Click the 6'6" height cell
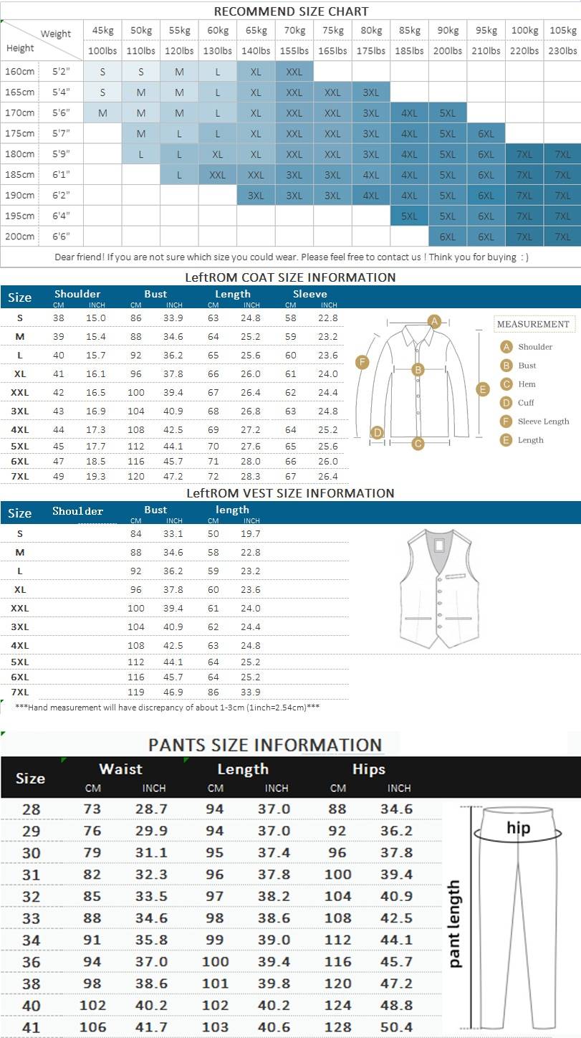The image size is (581, 1038). (x=62, y=237)
